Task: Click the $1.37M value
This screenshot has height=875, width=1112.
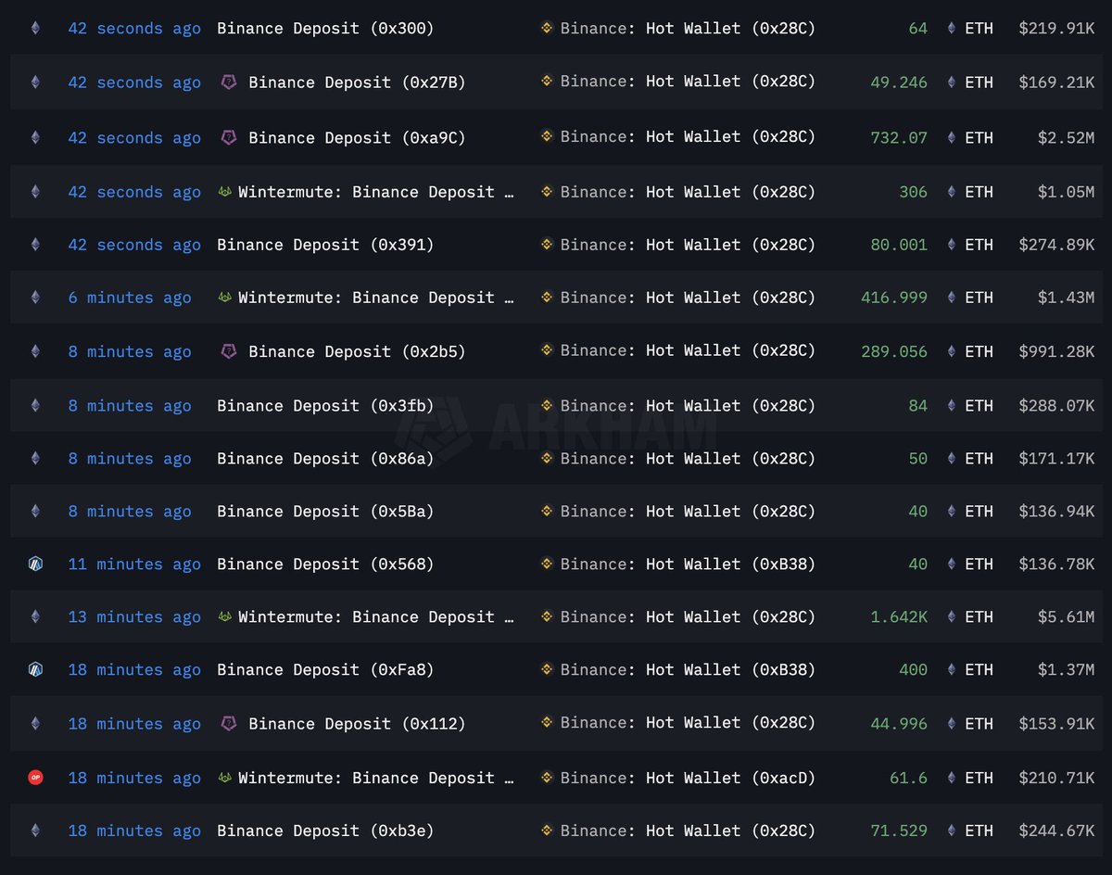Action: 1066,669
